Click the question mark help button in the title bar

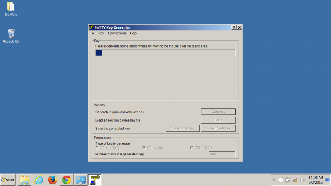pyautogui.click(x=234, y=27)
